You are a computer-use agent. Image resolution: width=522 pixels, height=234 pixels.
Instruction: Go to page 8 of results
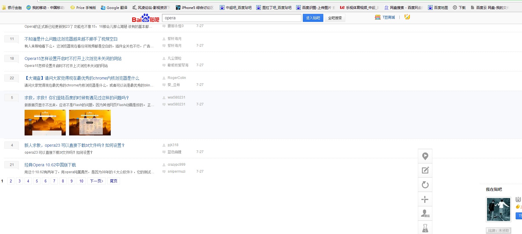pyautogui.click(x=63, y=181)
